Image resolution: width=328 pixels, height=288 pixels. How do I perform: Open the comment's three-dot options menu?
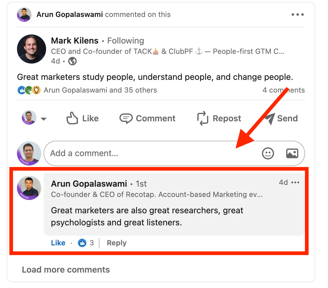295,182
